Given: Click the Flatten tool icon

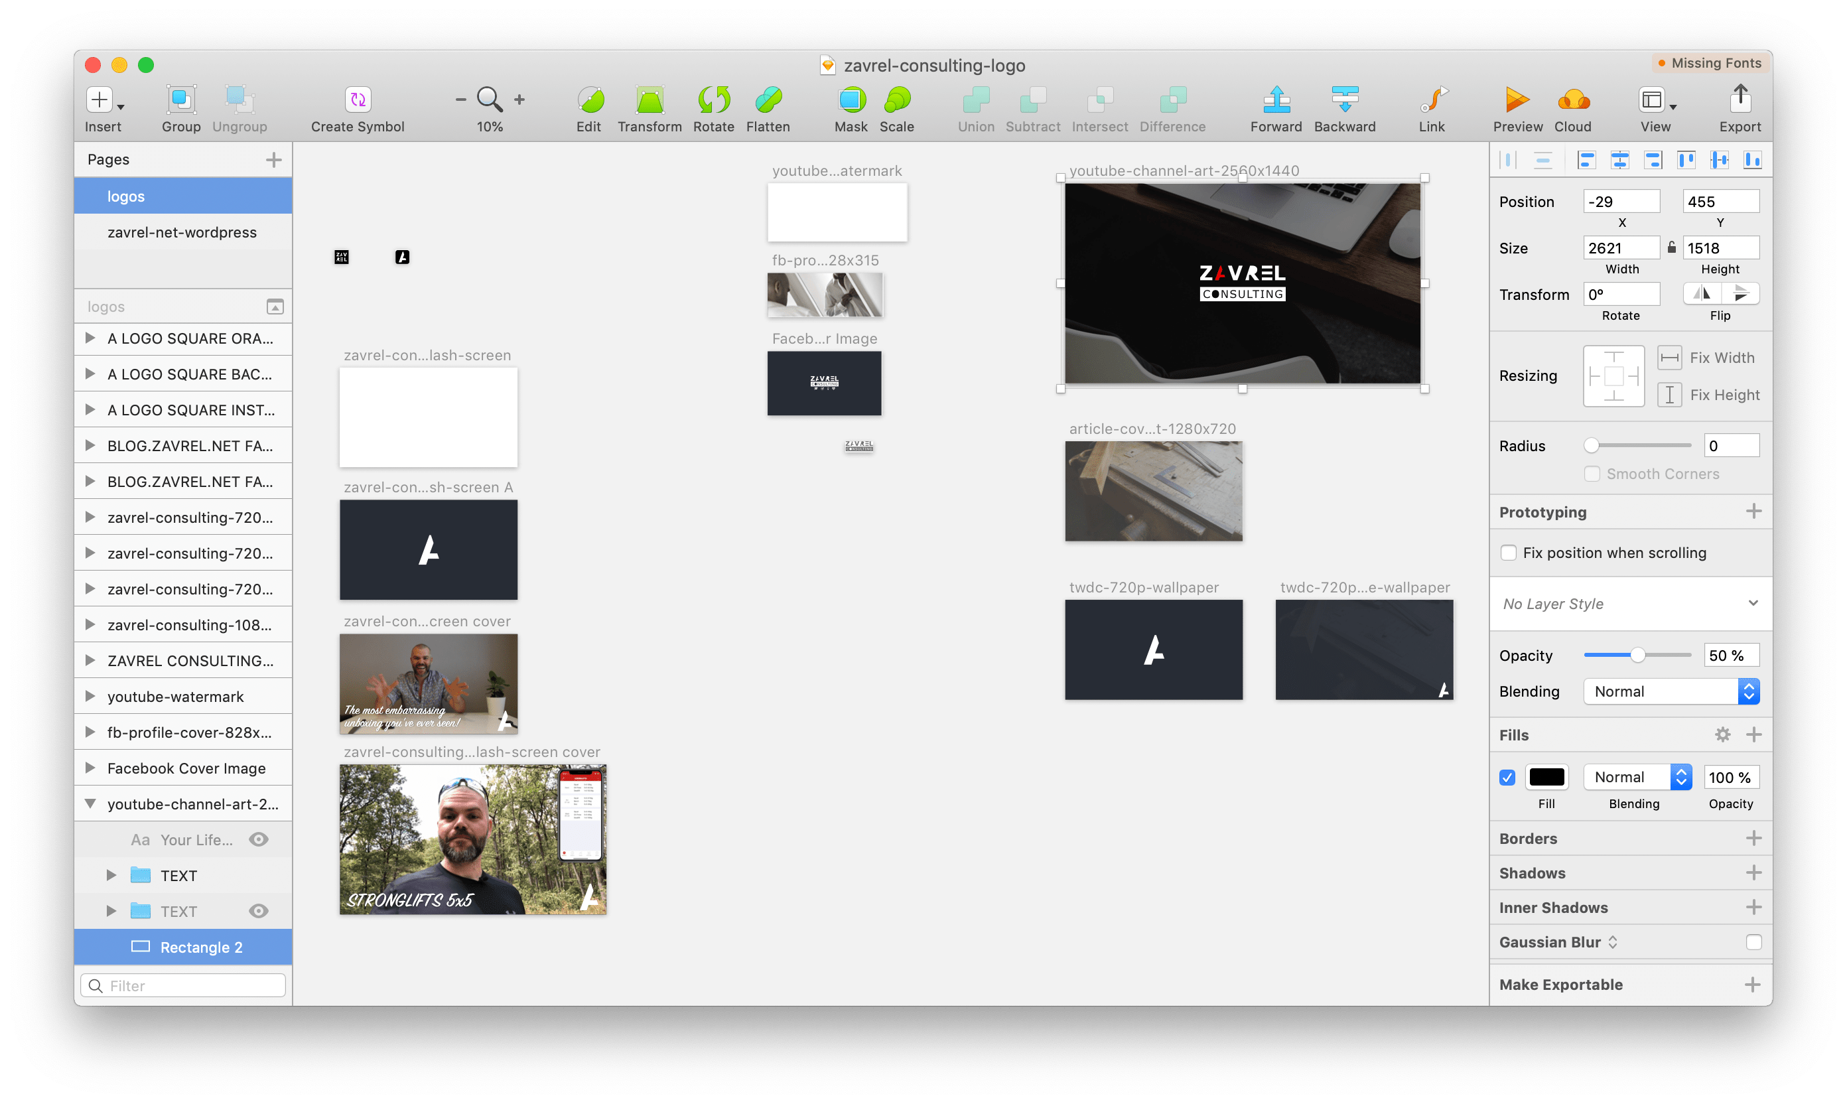Looking at the screenshot, I should tap(768, 100).
